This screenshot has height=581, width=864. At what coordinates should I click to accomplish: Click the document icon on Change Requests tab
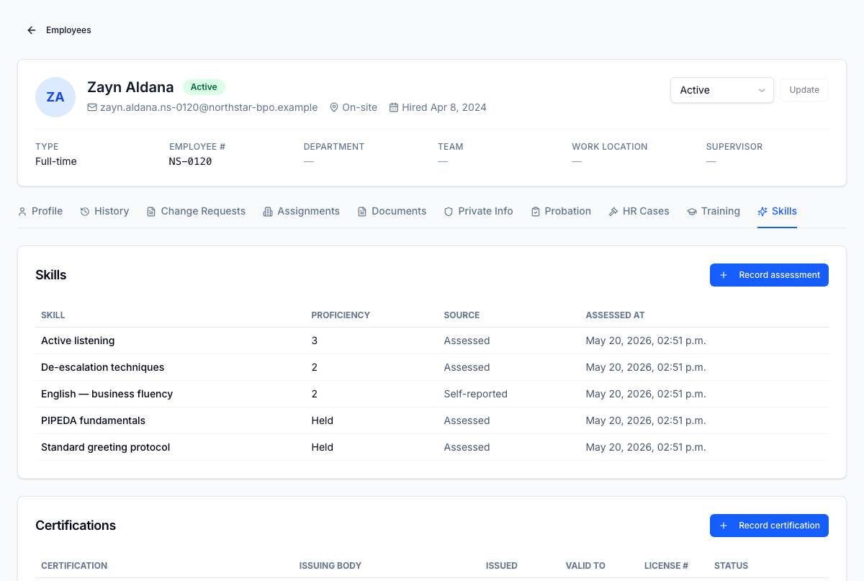(151, 212)
